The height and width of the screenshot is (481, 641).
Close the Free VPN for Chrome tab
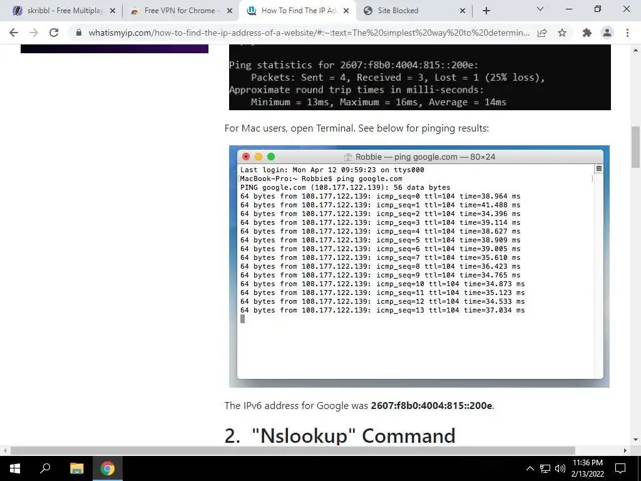tap(230, 11)
